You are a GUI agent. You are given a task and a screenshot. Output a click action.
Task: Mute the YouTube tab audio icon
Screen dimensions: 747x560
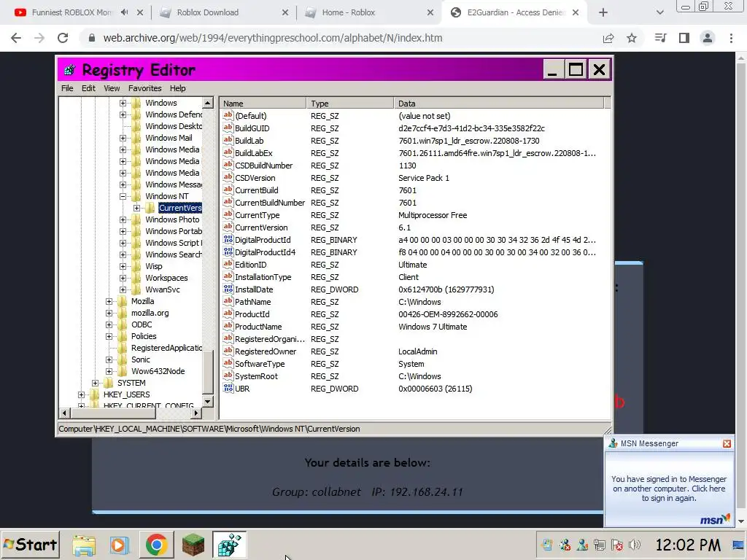(124, 12)
